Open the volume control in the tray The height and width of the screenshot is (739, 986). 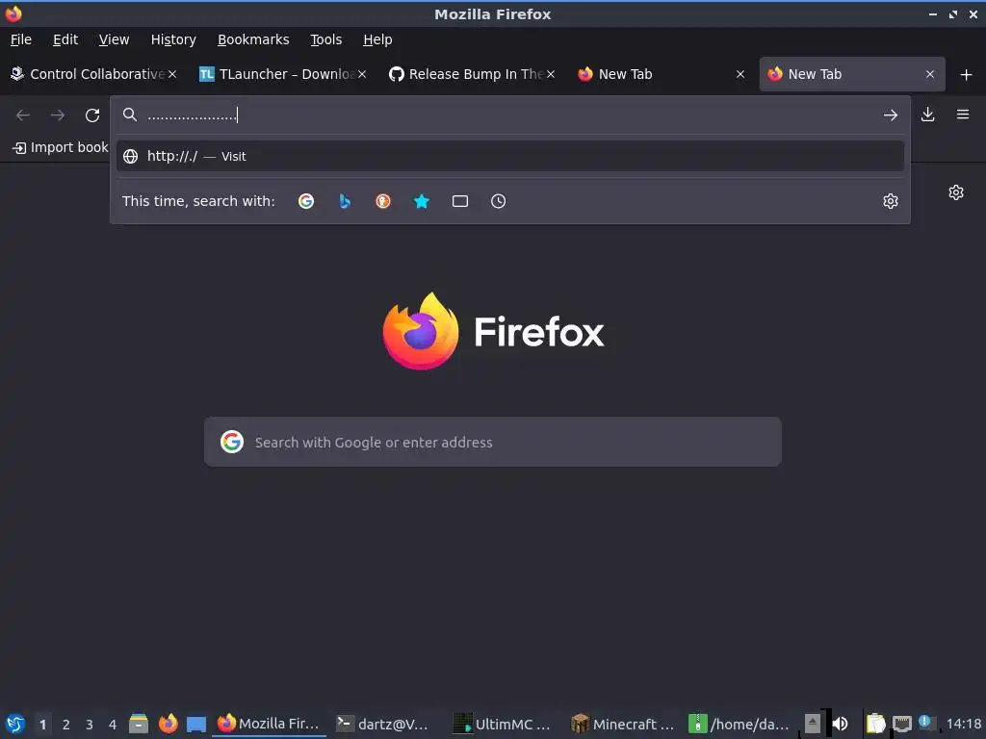click(841, 724)
